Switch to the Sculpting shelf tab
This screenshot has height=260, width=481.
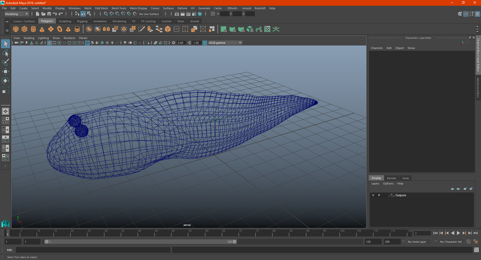[65, 21]
